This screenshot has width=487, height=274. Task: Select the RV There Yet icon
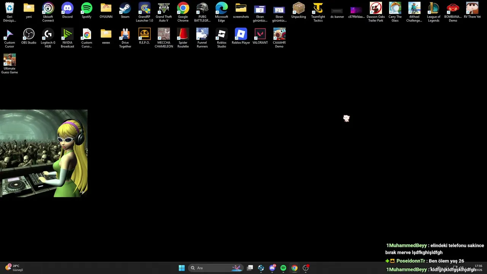click(472, 10)
